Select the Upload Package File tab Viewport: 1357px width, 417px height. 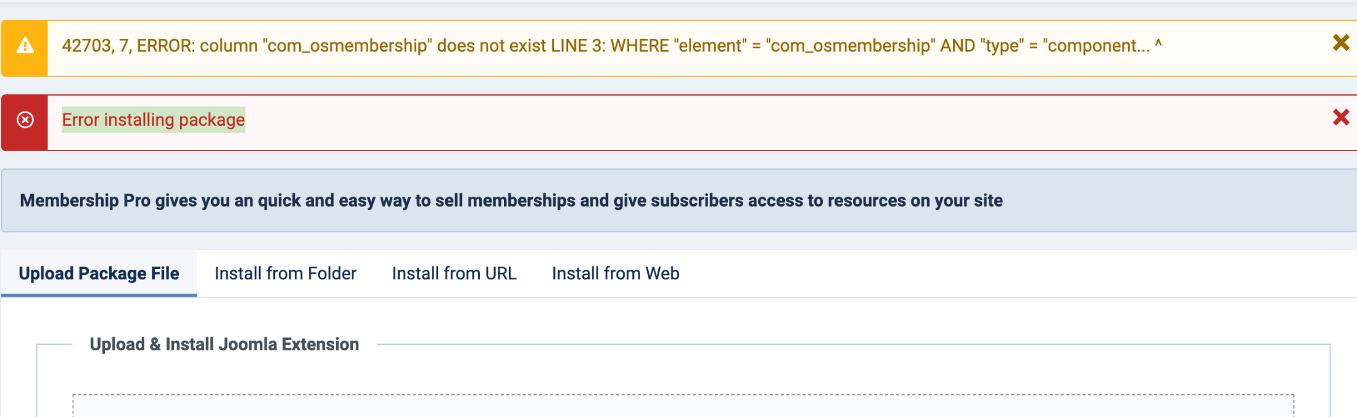[99, 273]
